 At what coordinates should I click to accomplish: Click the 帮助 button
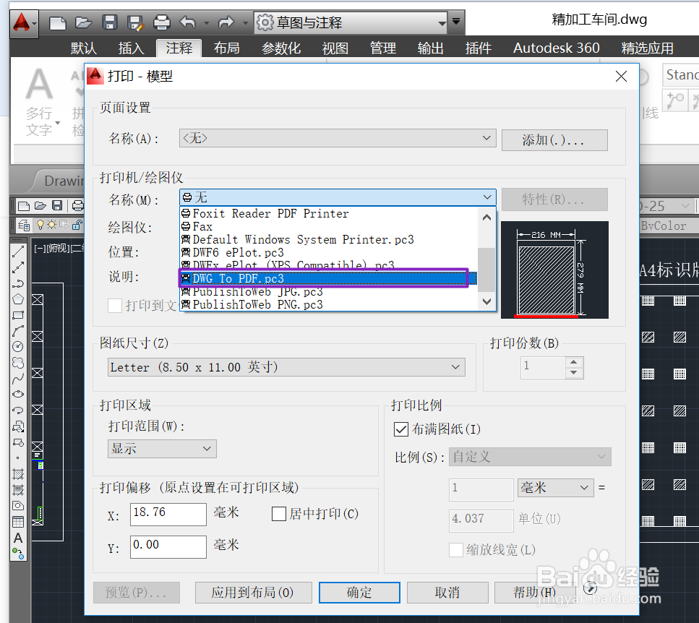click(x=534, y=592)
